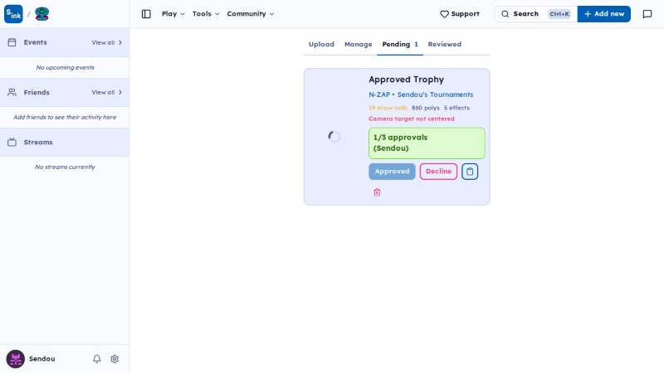Click the Events calendar icon
The width and height of the screenshot is (664, 373).
[12, 42]
